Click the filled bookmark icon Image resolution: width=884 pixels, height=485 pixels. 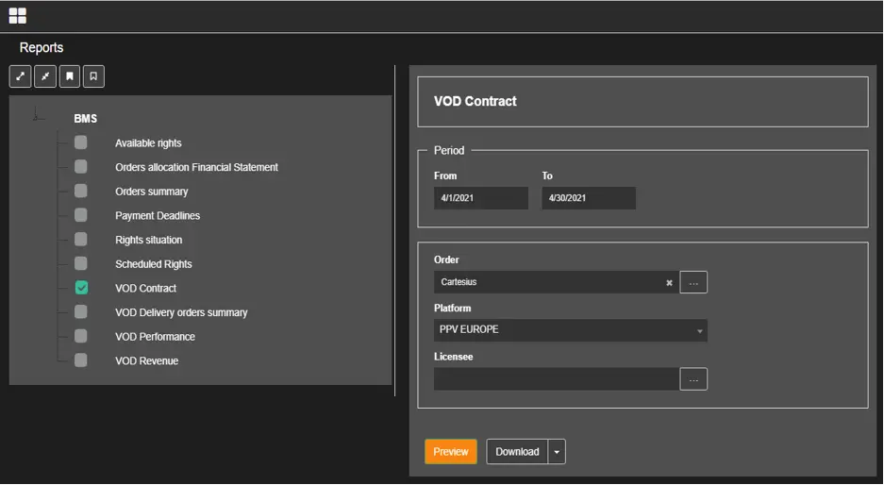tap(69, 76)
